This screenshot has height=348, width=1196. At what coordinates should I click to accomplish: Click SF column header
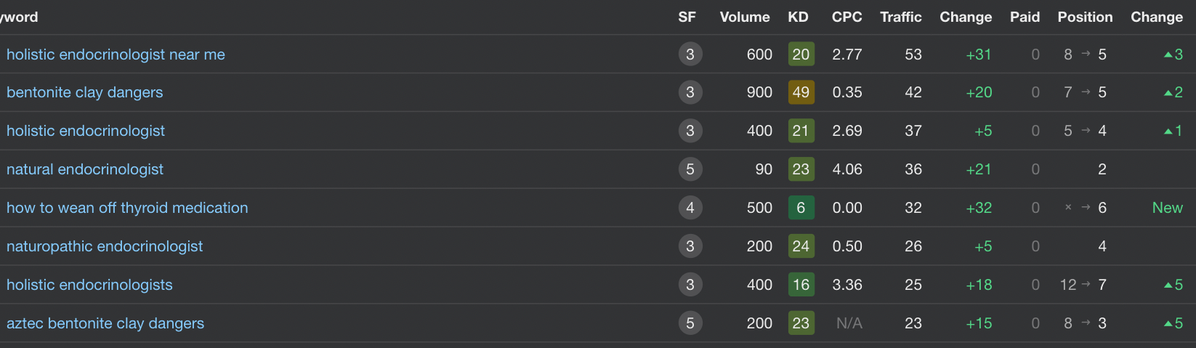coord(687,17)
